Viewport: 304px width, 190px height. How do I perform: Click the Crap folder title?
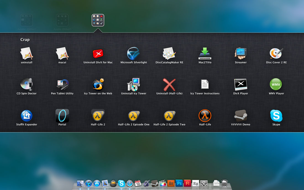tap(25, 39)
